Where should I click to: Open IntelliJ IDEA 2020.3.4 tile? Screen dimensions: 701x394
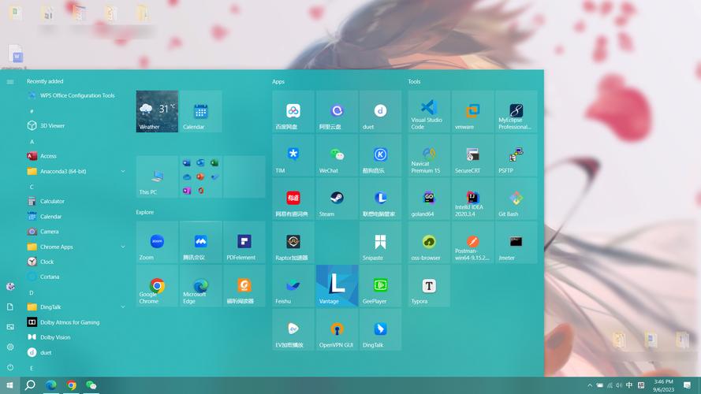click(x=472, y=199)
